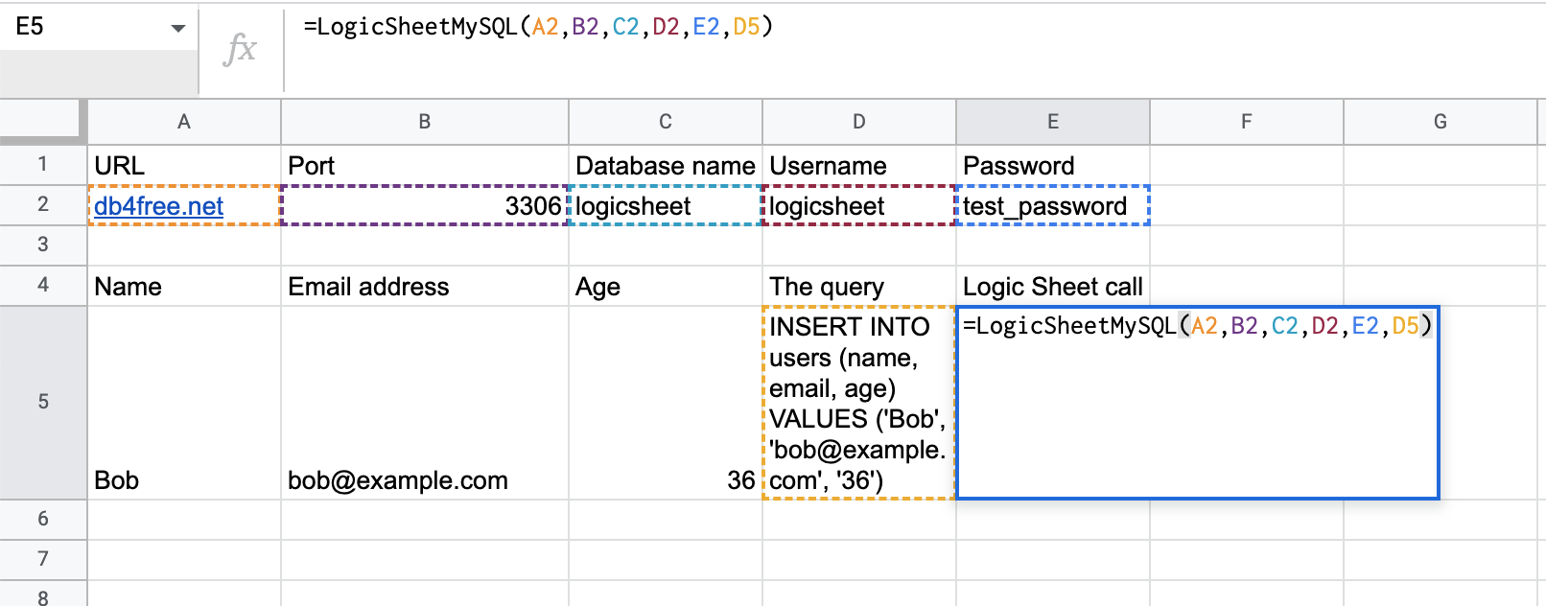Image resolution: width=1546 pixels, height=606 pixels.
Task: Click the INSERT INTO query cell
Action: click(x=858, y=403)
